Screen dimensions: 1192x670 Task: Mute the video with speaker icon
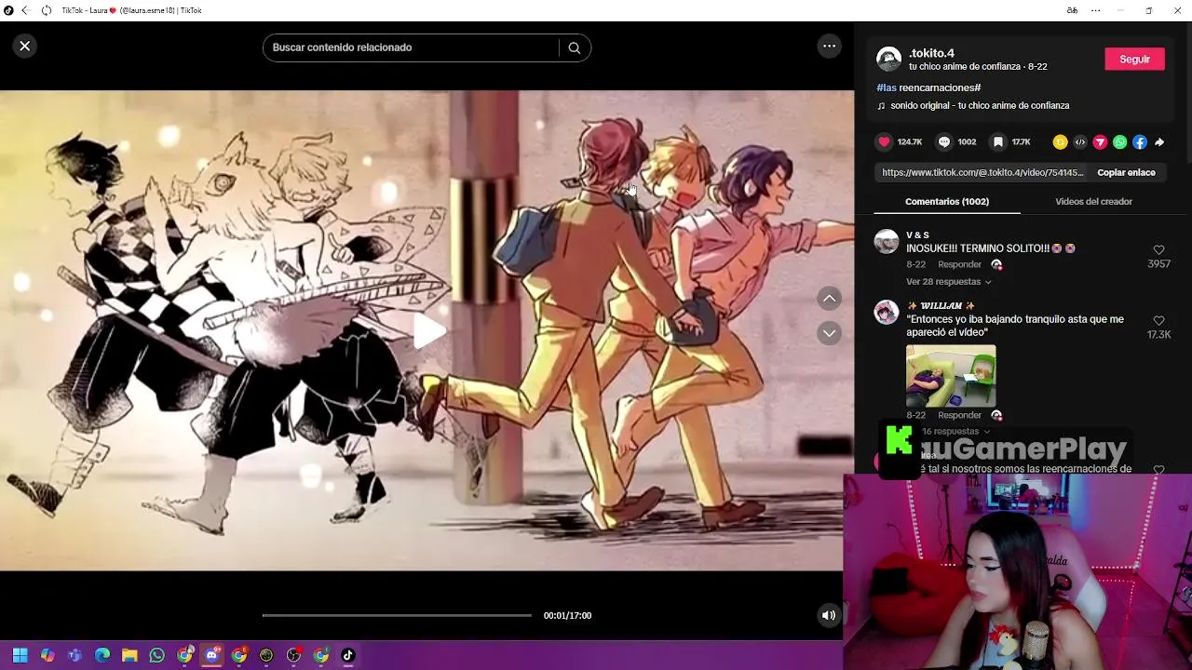coord(829,615)
